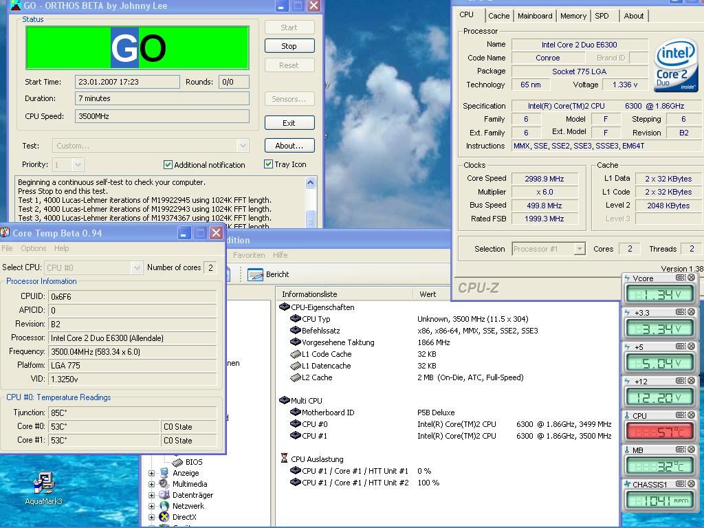Close the Vcore sensor widget
The width and height of the screenshot is (704, 528).
(x=692, y=278)
